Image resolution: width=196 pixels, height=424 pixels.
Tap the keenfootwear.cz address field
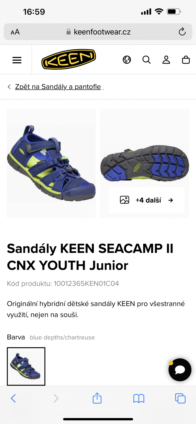(98, 32)
